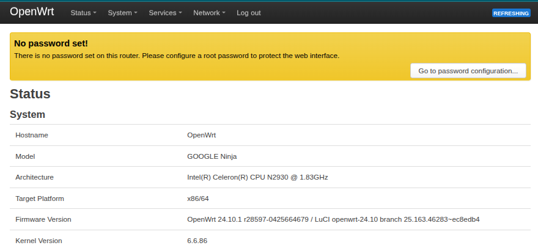Click the OpenWrt brand logo link
Screen dimensions: 538x248
(32, 12)
